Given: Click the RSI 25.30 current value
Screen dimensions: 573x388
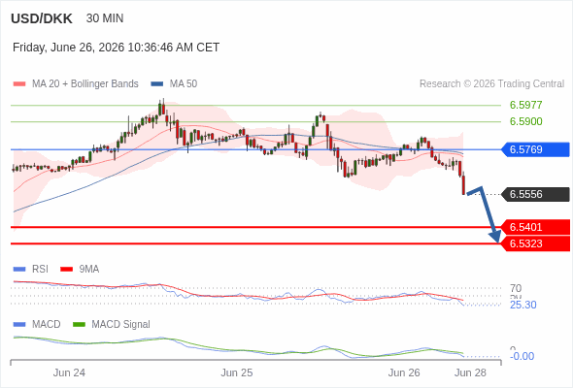Looking at the screenshot, I should (x=522, y=305).
